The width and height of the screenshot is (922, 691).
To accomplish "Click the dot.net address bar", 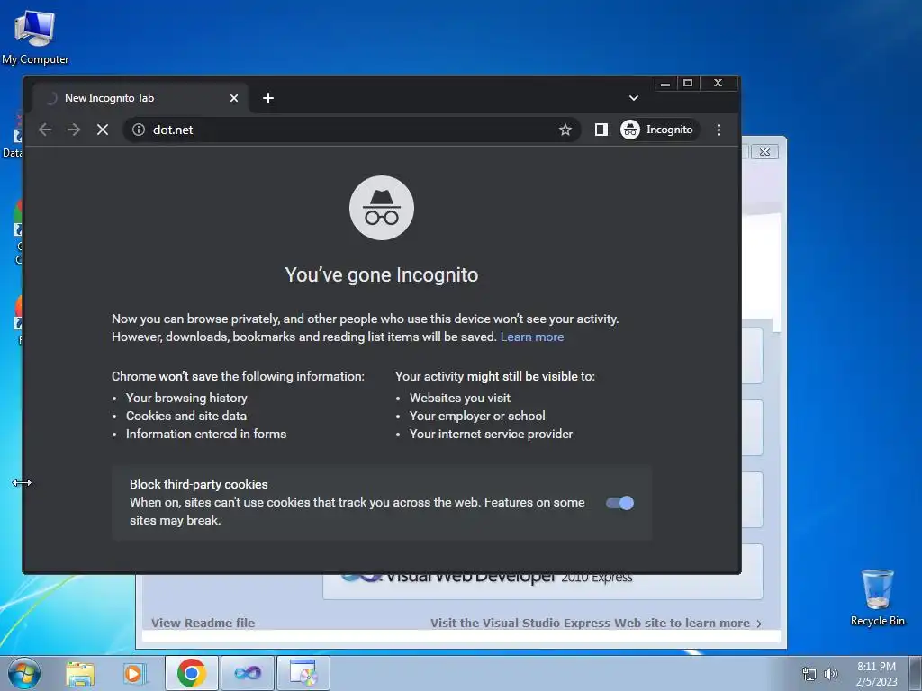I will pyautogui.click(x=351, y=130).
